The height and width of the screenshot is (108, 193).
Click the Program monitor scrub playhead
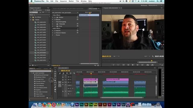pyautogui.click(x=152, y=61)
